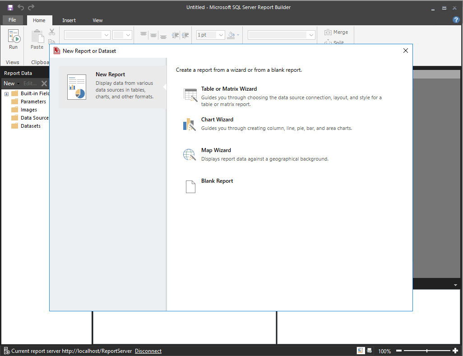The height and width of the screenshot is (356, 463).
Task: Click the Cut scissors icon
Action: tap(52, 32)
